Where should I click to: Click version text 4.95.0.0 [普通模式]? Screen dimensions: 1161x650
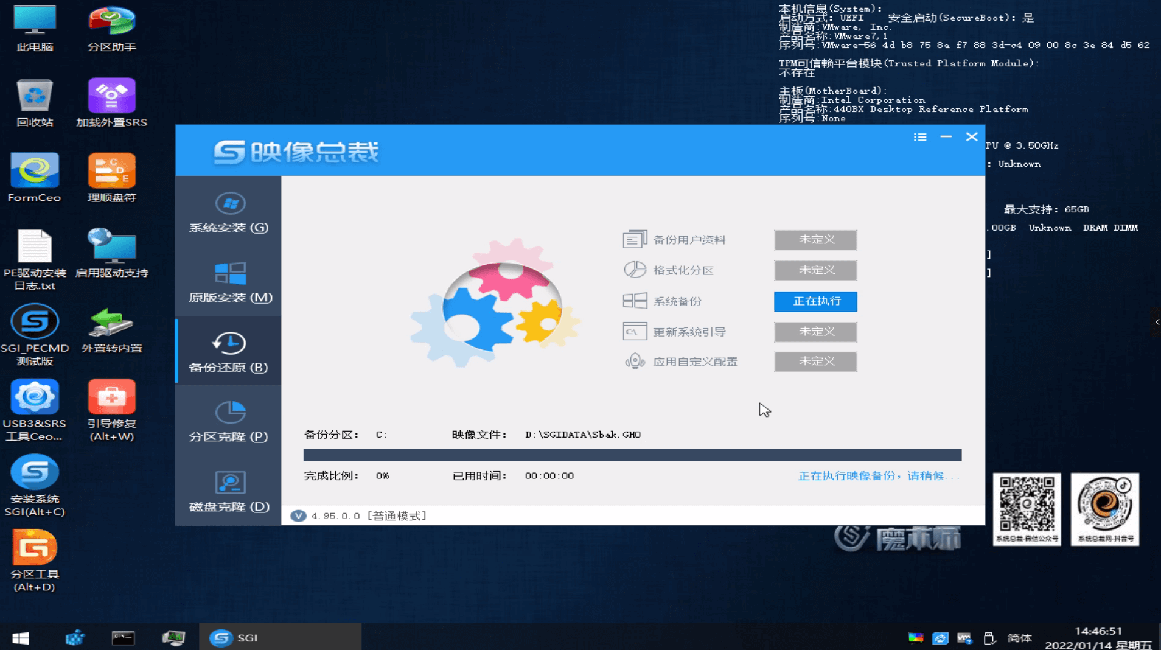pyautogui.click(x=369, y=516)
